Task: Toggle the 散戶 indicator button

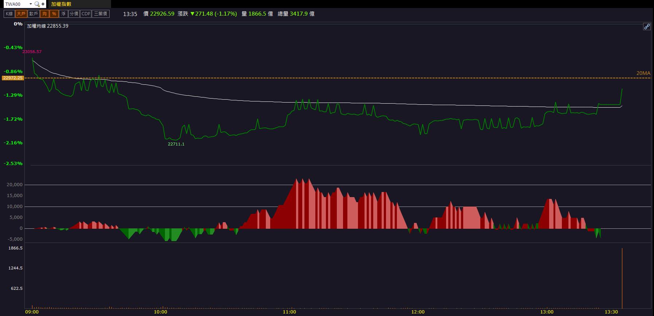Action: 34,14
